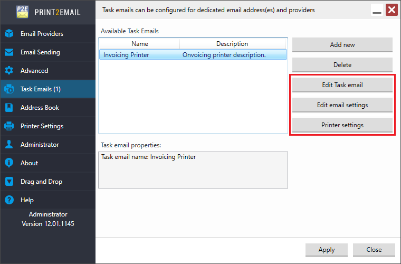Open Edit Task email
The height and width of the screenshot is (264, 401).
coord(342,85)
